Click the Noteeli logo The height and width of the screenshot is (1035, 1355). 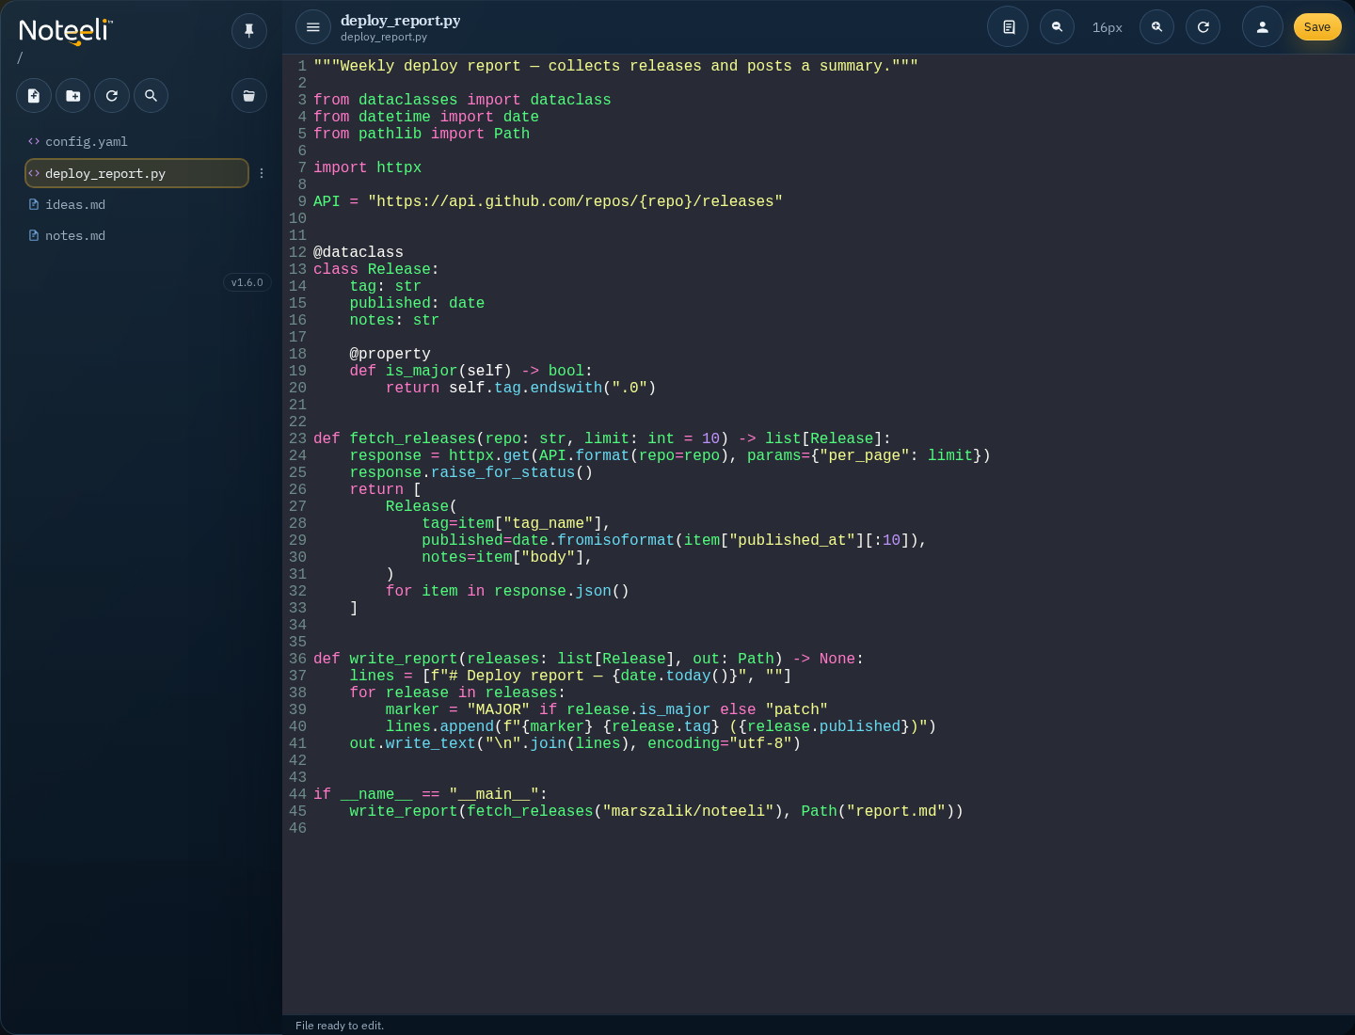(66, 30)
